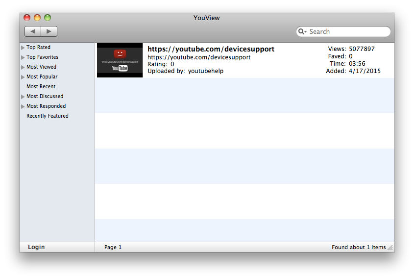414x279 pixels.
Task: Select Top Favorites in the sidebar
Action: coord(42,57)
